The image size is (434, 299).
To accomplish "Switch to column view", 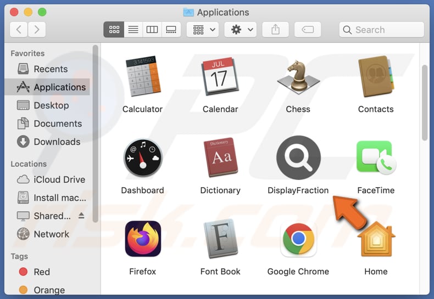I will [x=152, y=30].
